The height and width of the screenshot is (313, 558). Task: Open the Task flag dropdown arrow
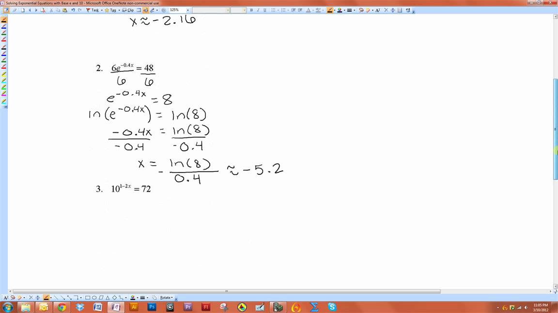point(102,10)
